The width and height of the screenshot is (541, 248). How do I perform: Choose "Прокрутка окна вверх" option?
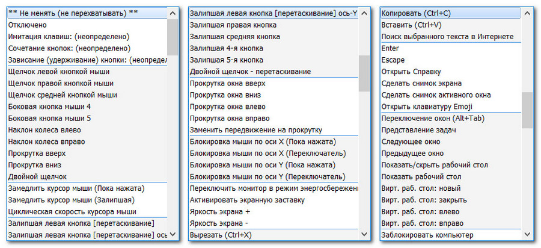tap(227, 83)
